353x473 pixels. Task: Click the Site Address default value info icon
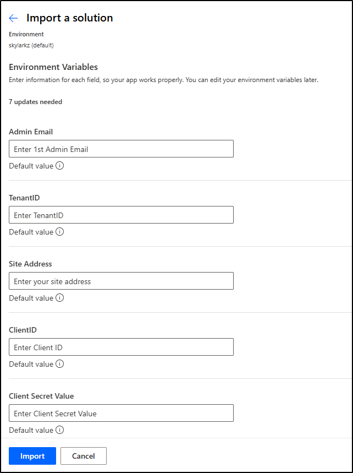tap(60, 298)
